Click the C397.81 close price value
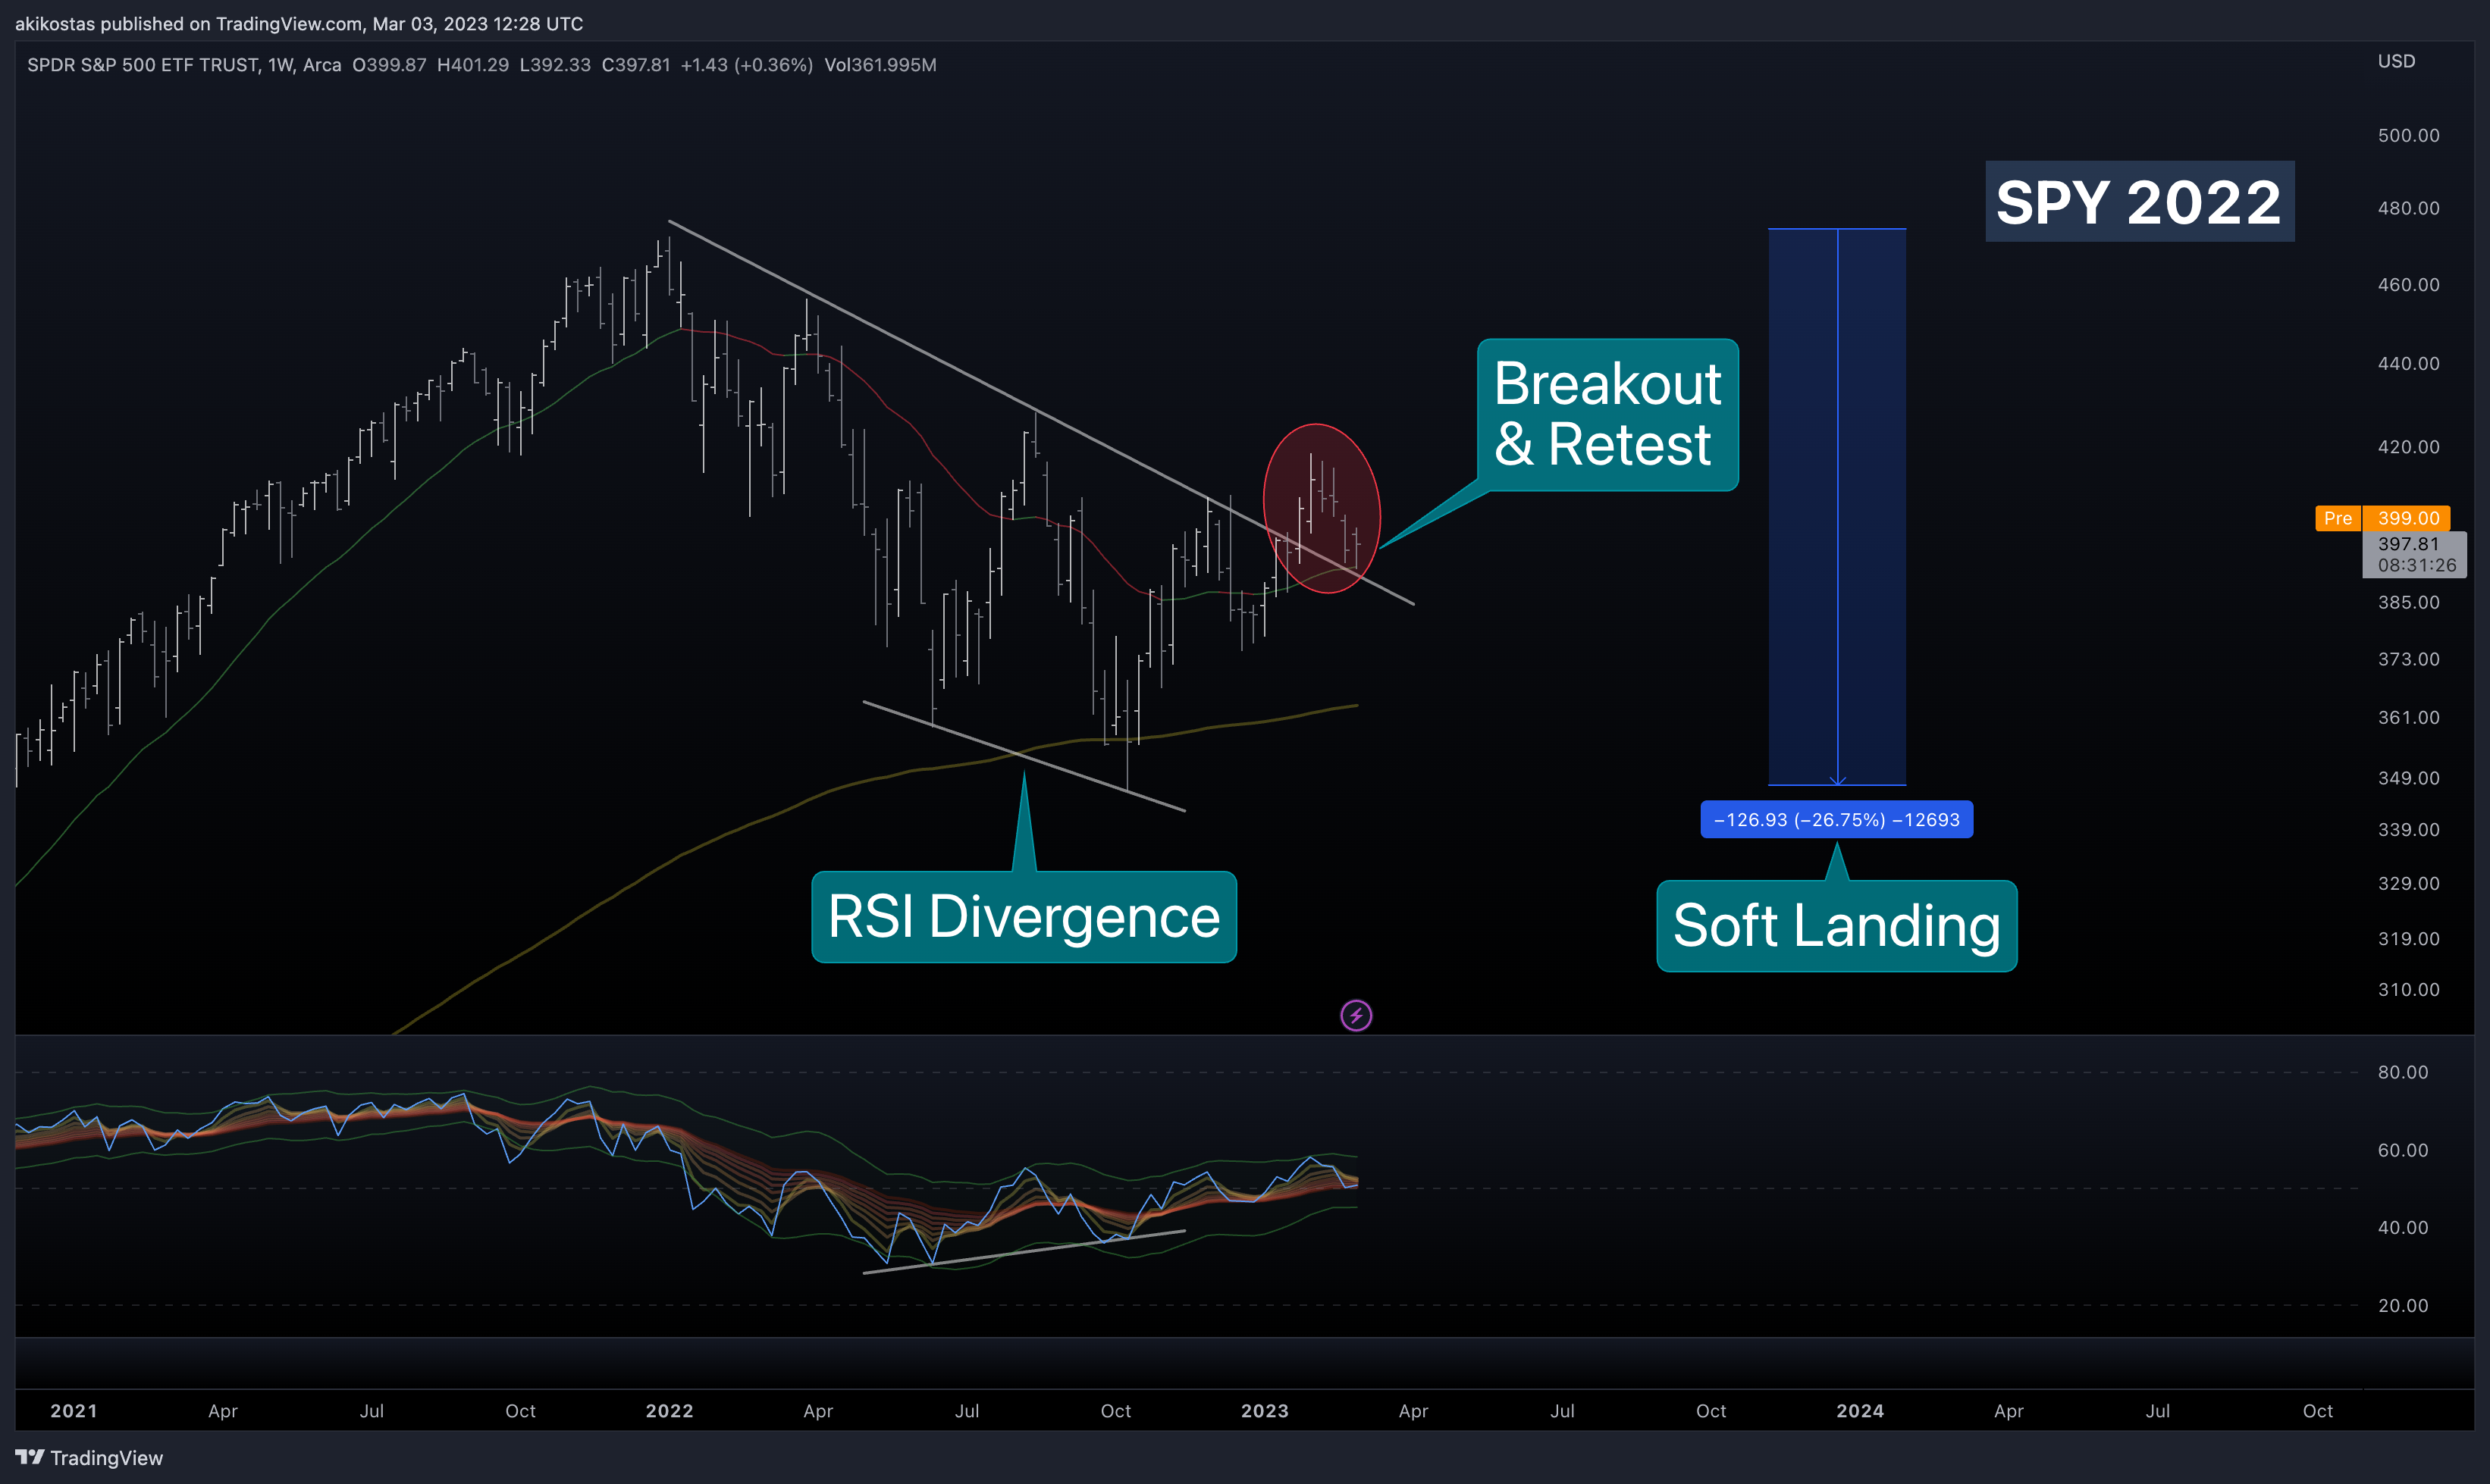This screenshot has width=2490, height=1484. [636, 65]
